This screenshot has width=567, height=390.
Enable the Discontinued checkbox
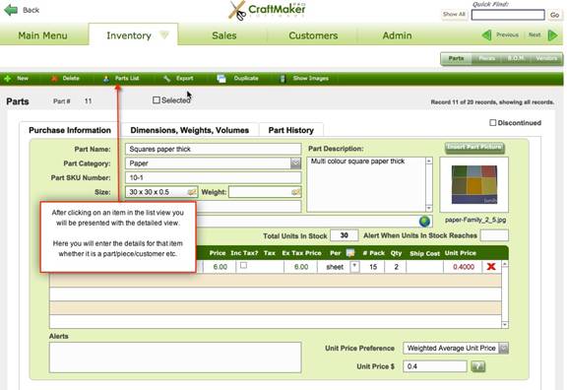click(x=493, y=123)
